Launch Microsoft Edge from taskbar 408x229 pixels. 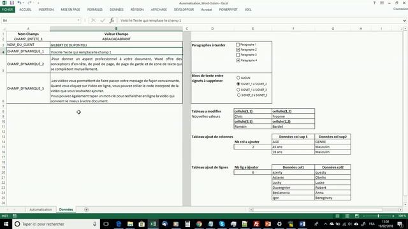(x=119, y=224)
